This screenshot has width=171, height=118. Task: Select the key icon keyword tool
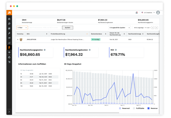[9, 33]
